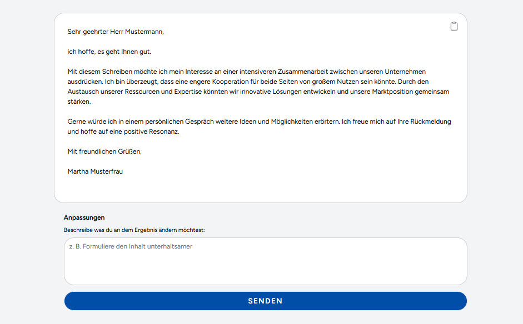
Task: Click the 'Anpassungen' heading
Action: pyautogui.click(x=84, y=217)
